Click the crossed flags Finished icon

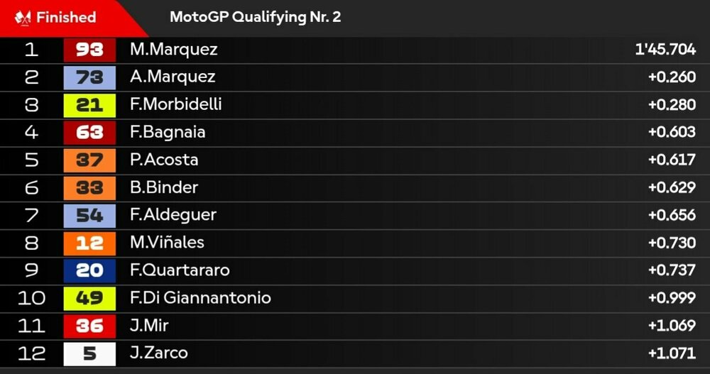tap(23, 18)
